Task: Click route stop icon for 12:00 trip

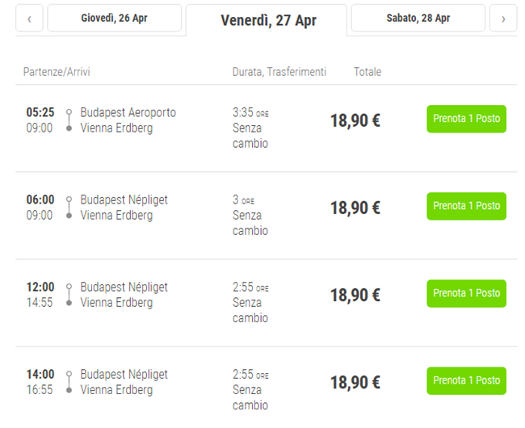Action: (x=69, y=294)
